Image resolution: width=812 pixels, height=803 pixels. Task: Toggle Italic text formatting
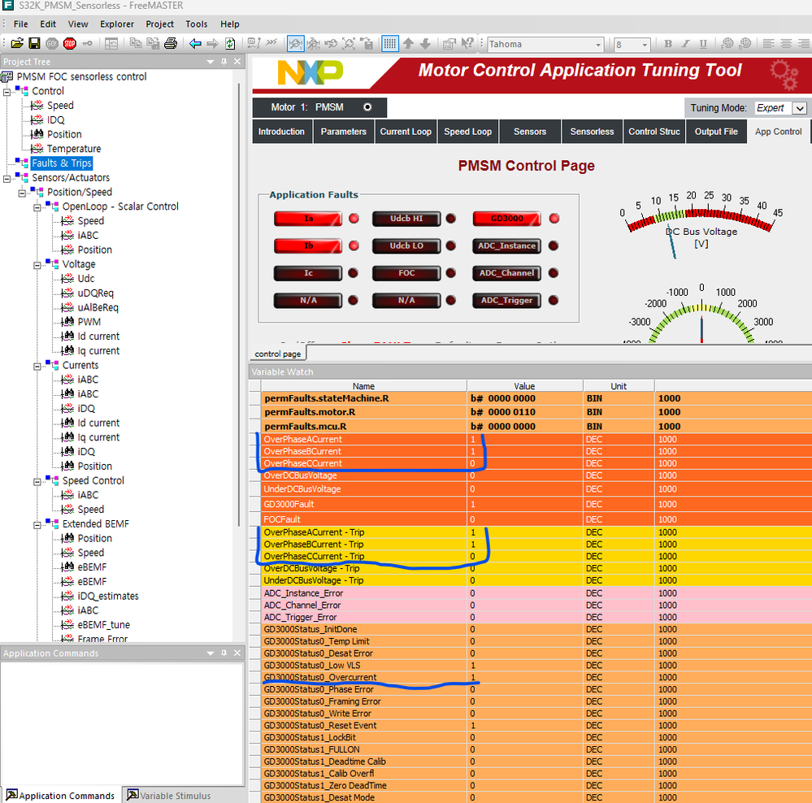click(x=685, y=44)
